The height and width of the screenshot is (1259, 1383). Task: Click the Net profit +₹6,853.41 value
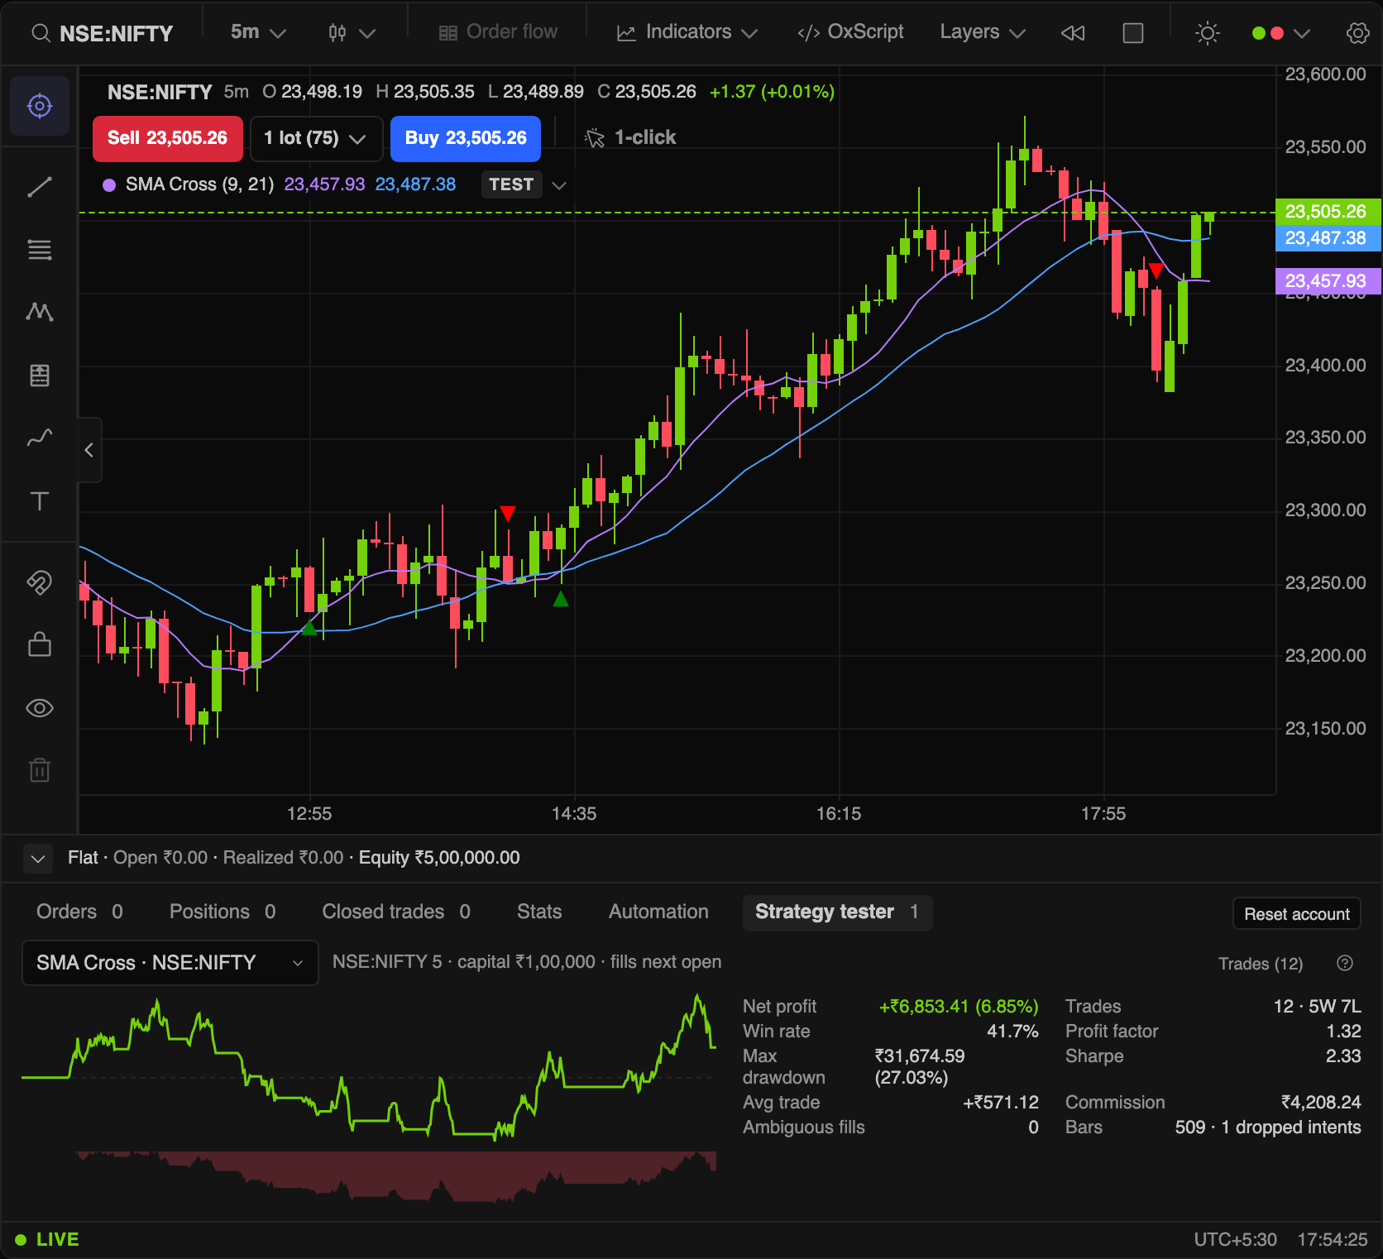coord(959,1007)
